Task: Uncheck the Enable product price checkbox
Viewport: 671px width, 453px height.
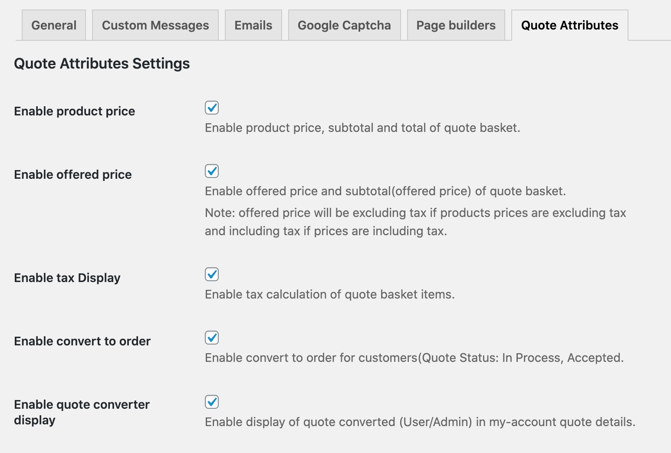Action: (x=211, y=108)
